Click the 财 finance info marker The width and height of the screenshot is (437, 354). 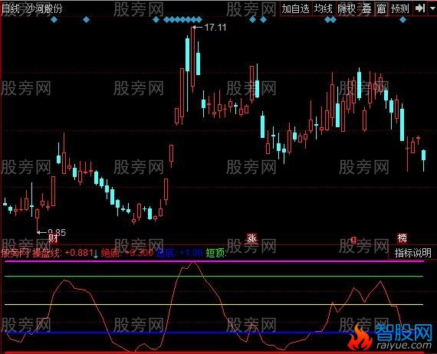[x=53, y=238]
